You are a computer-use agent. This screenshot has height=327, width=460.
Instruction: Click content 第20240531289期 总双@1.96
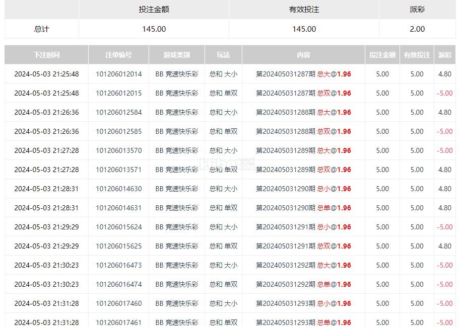[303, 170]
